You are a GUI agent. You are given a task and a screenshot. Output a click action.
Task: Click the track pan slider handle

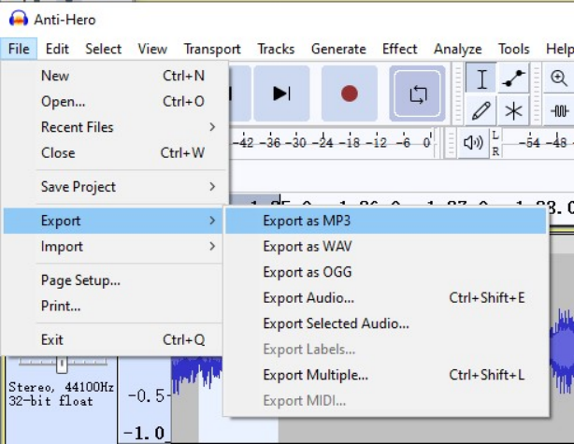tap(62, 363)
